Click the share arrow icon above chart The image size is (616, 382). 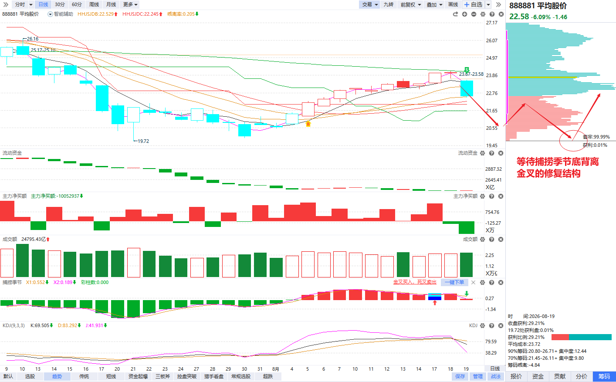coord(455,14)
